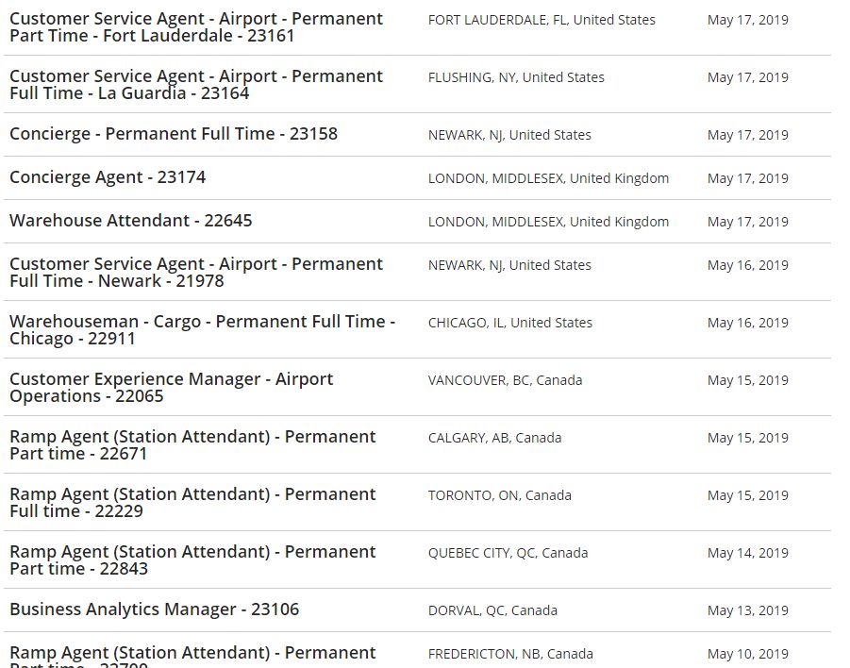Viewport: 850px width, 668px height.
Task: Click FLUSHING, NY, United States location
Action: tap(516, 77)
